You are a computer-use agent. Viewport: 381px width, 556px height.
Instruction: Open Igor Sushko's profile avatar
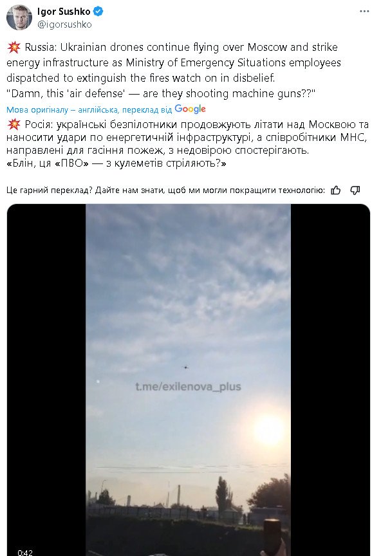pyautogui.click(x=19, y=17)
